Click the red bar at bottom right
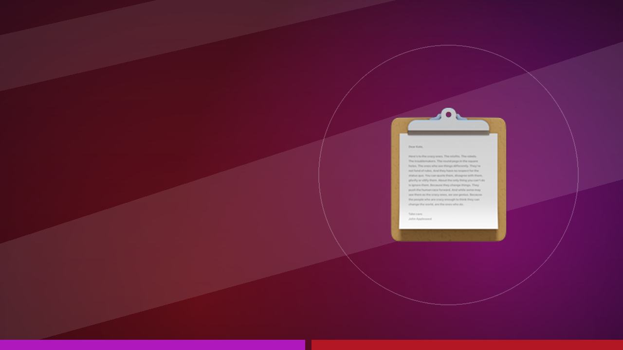 tap(467, 345)
